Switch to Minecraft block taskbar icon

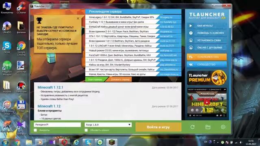coord(112,142)
